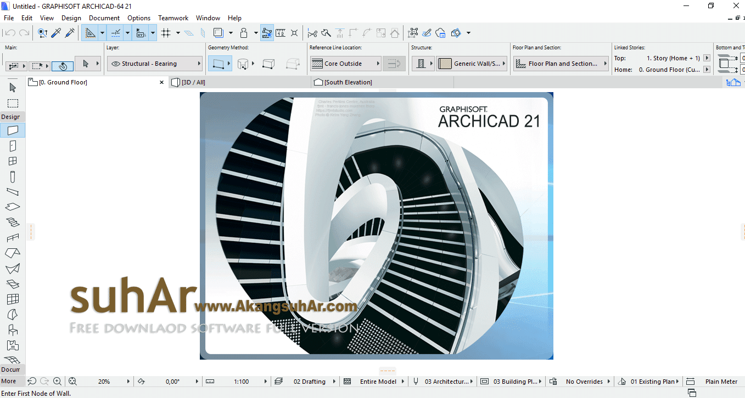
Task: Activate the Wall tool in toolbox
Action: click(x=13, y=130)
